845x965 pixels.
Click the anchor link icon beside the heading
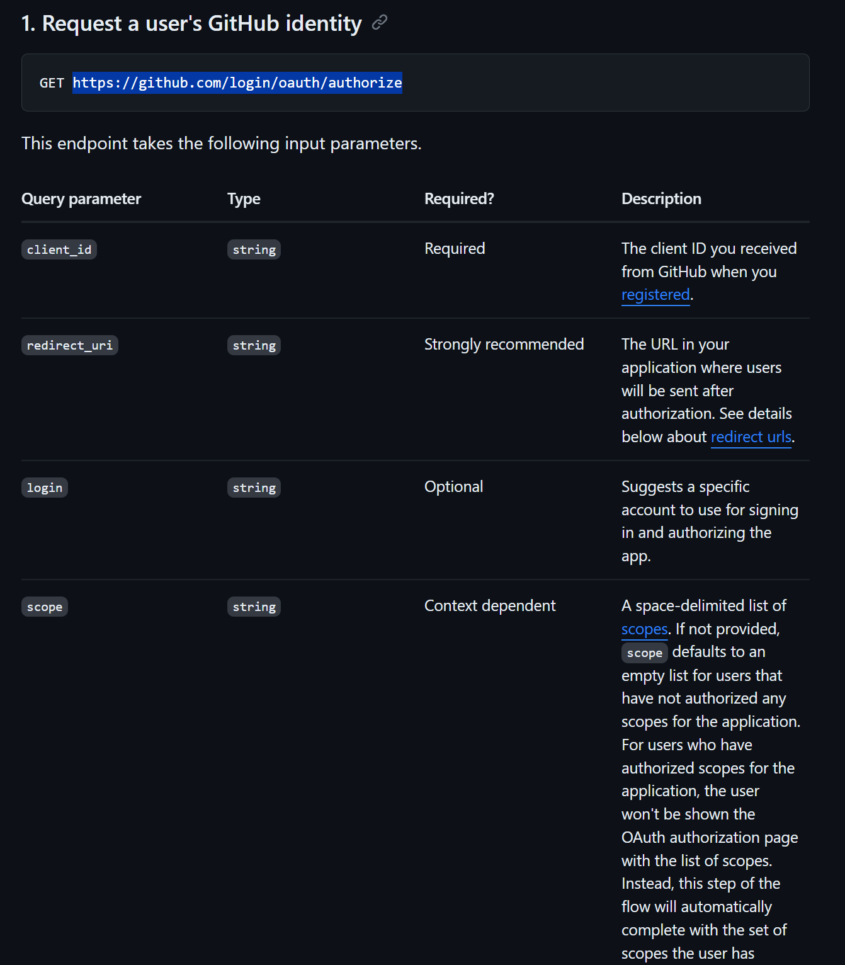pyautogui.click(x=379, y=23)
